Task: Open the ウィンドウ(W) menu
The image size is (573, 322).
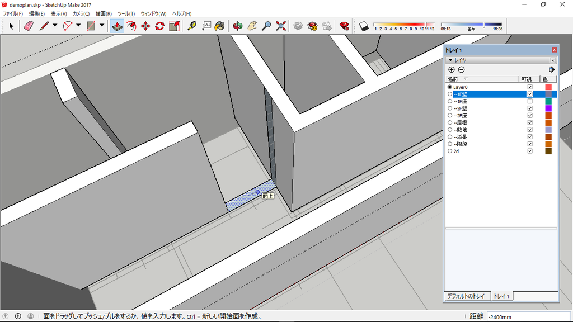Action: point(153,13)
